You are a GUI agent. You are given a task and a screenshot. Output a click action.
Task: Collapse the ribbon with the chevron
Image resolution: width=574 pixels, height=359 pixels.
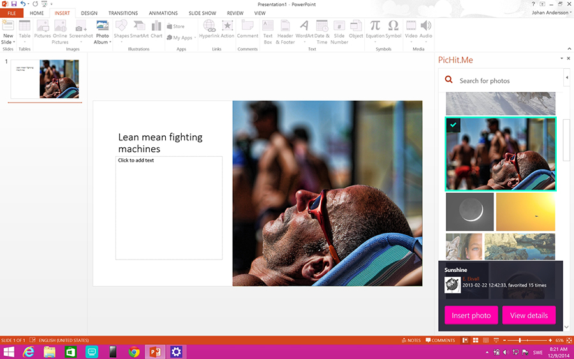pyautogui.click(x=570, y=48)
